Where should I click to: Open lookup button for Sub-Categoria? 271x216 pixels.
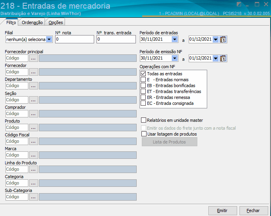[x=33, y=197]
